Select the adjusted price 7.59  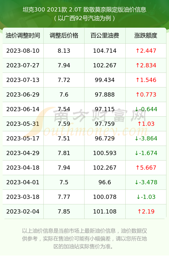64,124
